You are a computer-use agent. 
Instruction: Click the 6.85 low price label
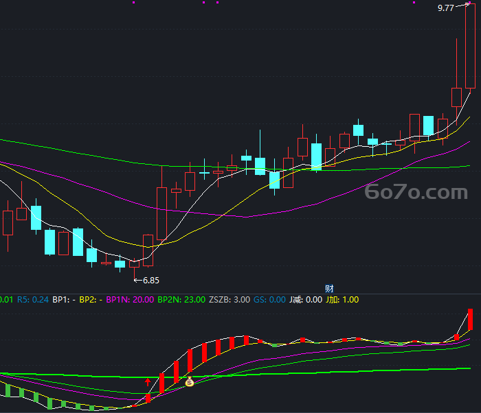pos(151,281)
